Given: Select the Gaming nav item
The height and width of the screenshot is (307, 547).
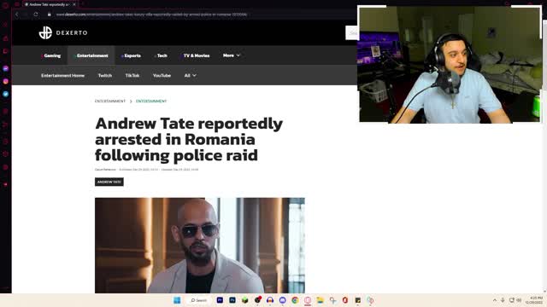Looking at the screenshot, I should point(51,55).
